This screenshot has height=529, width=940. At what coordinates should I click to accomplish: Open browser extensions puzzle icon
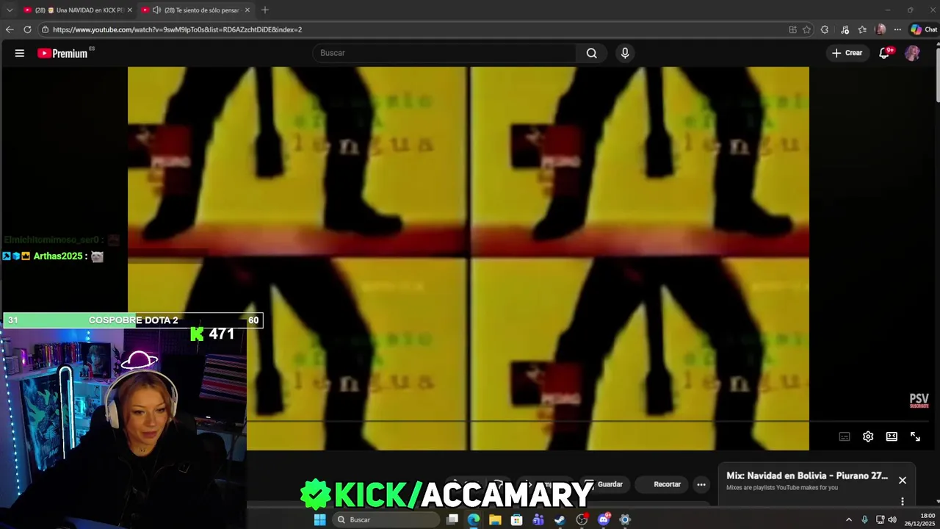pos(825,29)
